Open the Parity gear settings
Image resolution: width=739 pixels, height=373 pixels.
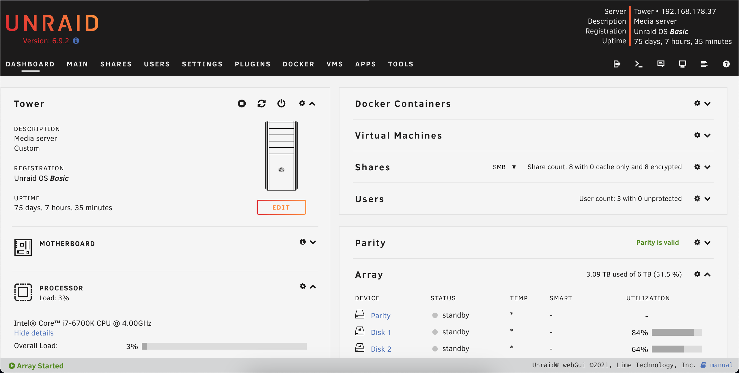[697, 242]
